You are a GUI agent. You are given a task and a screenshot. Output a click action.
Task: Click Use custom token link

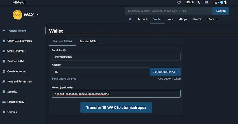coord(169,79)
